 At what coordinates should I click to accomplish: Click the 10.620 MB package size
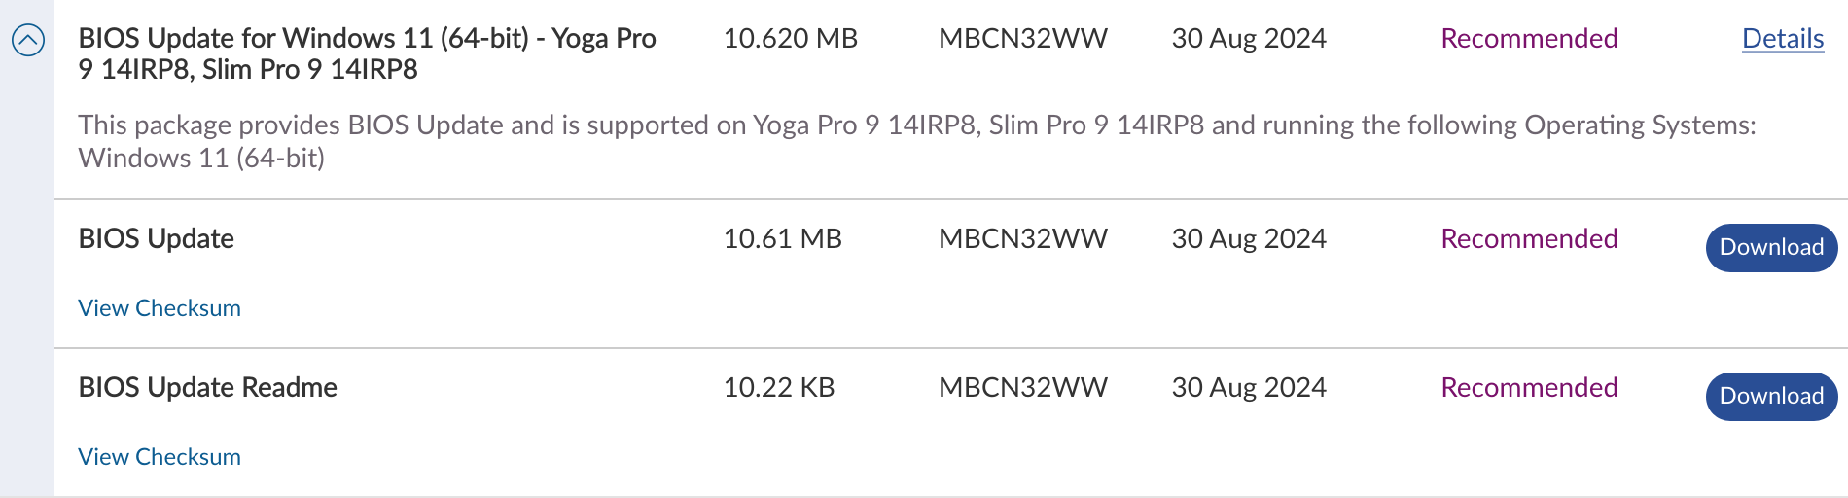(790, 39)
